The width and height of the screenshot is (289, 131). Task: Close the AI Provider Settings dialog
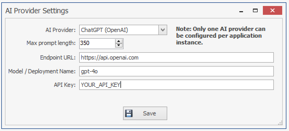[x=272, y=11]
